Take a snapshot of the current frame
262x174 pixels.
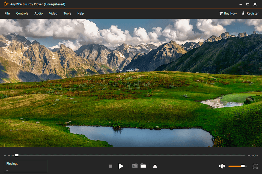click(x=135, y=166)
